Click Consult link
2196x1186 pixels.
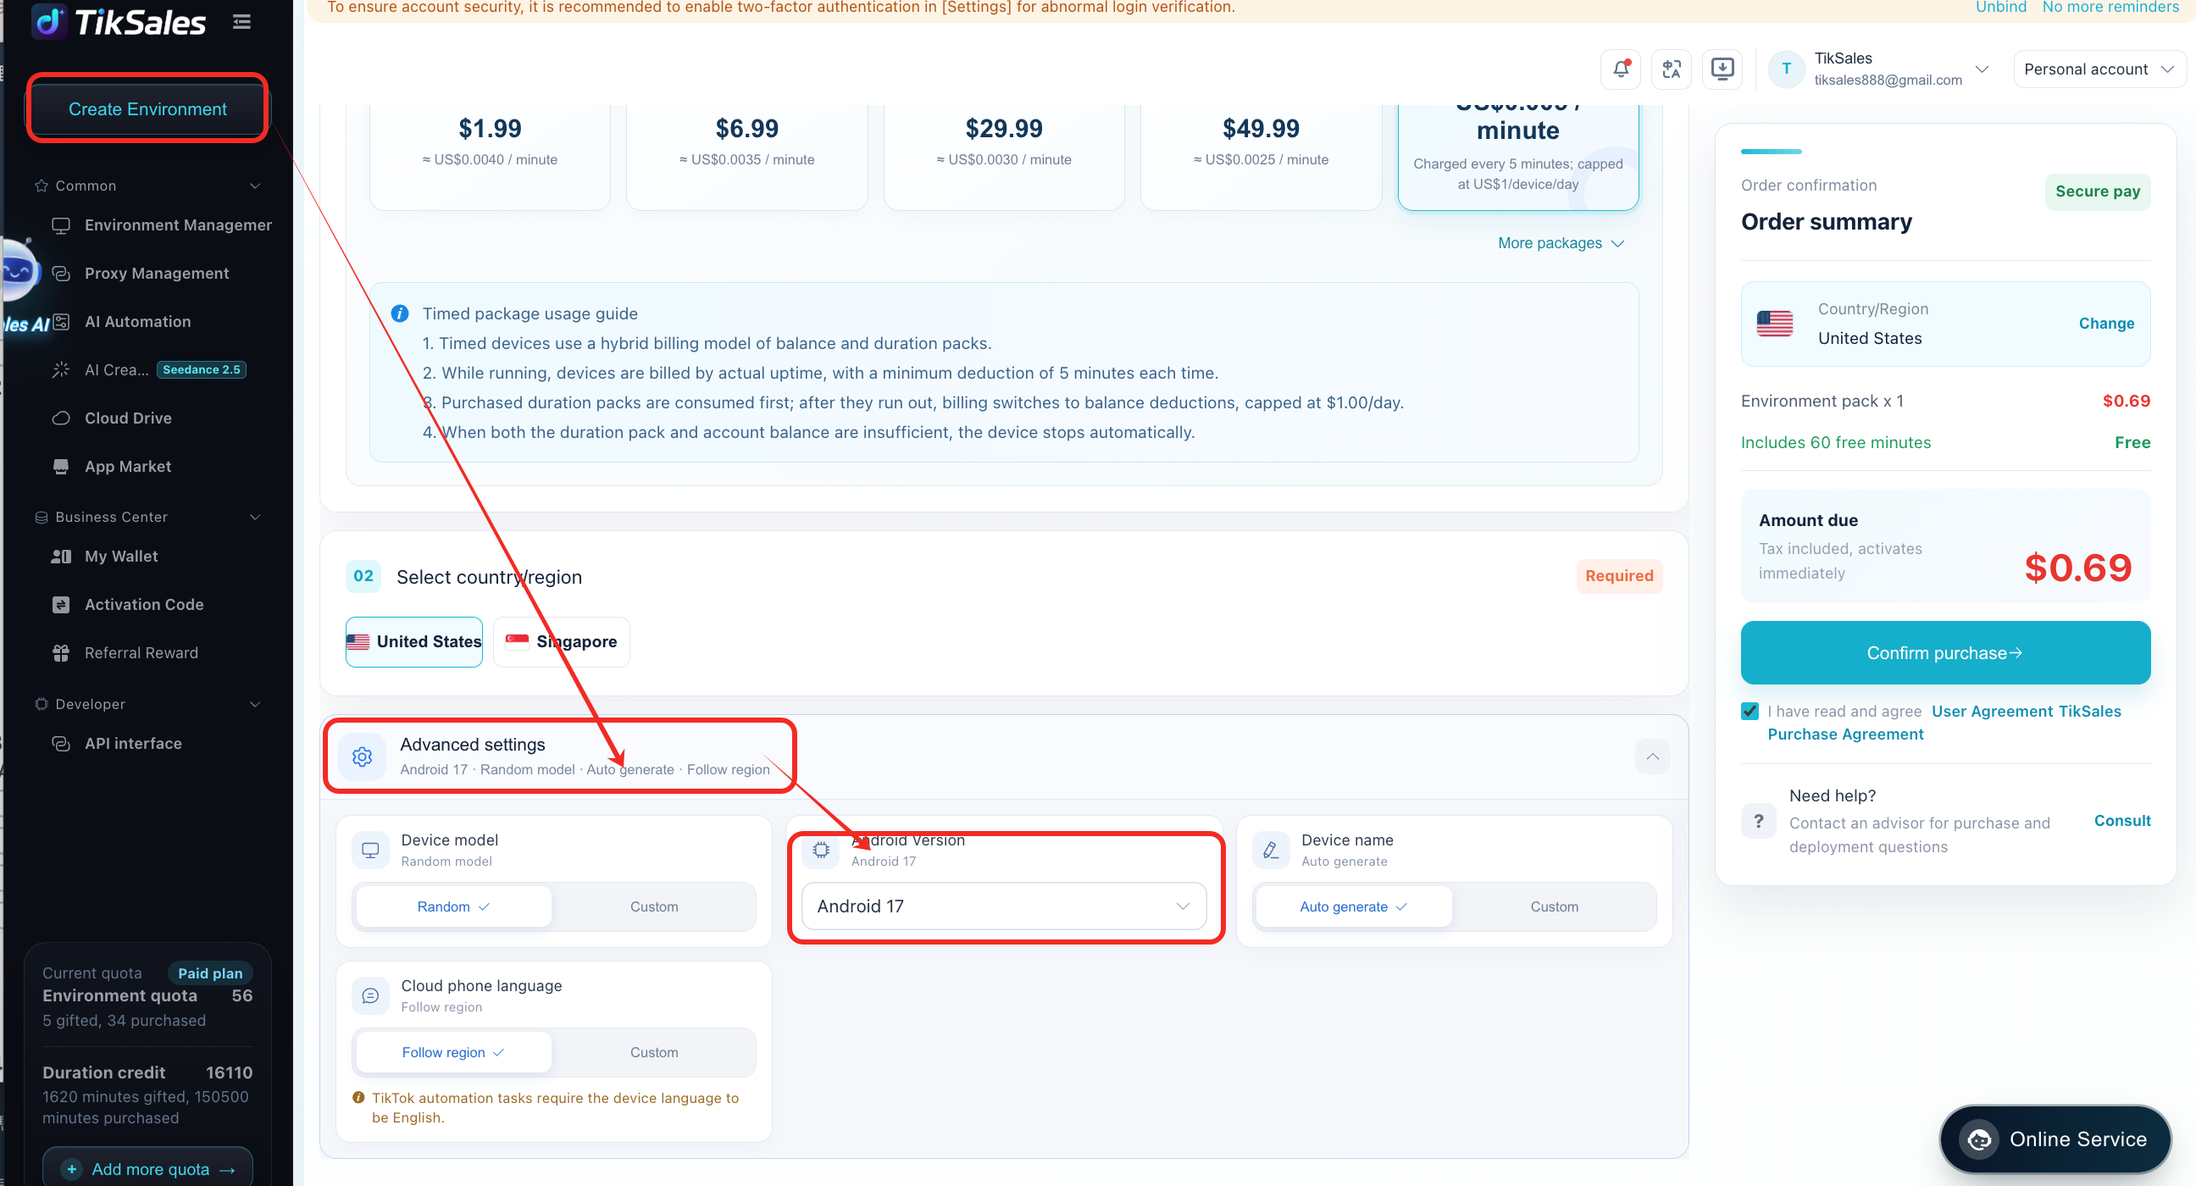click(x=2121, y=820)
